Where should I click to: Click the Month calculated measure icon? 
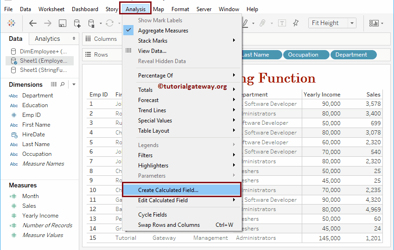[13, 196]
